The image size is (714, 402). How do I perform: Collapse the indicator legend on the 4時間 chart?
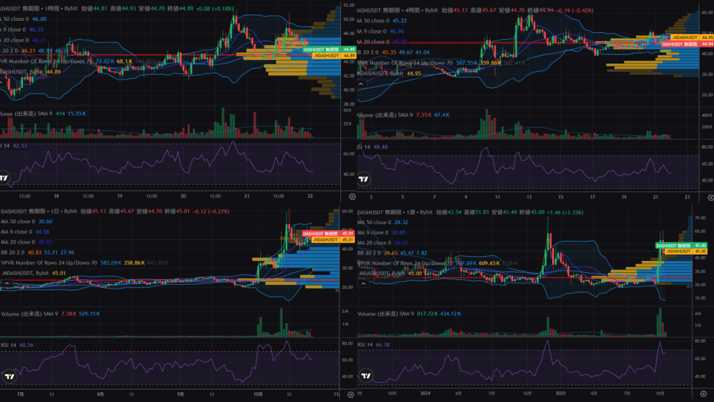[x=360, y=82]
